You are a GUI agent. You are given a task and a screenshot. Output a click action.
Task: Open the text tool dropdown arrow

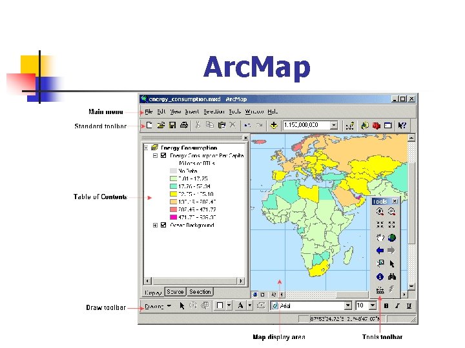(x=250, y=305)
